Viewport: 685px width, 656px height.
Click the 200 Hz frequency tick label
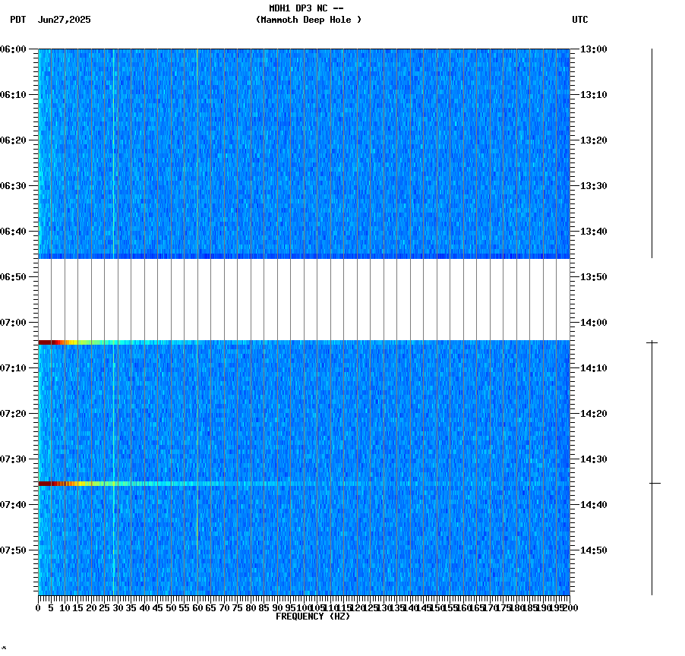570,607
